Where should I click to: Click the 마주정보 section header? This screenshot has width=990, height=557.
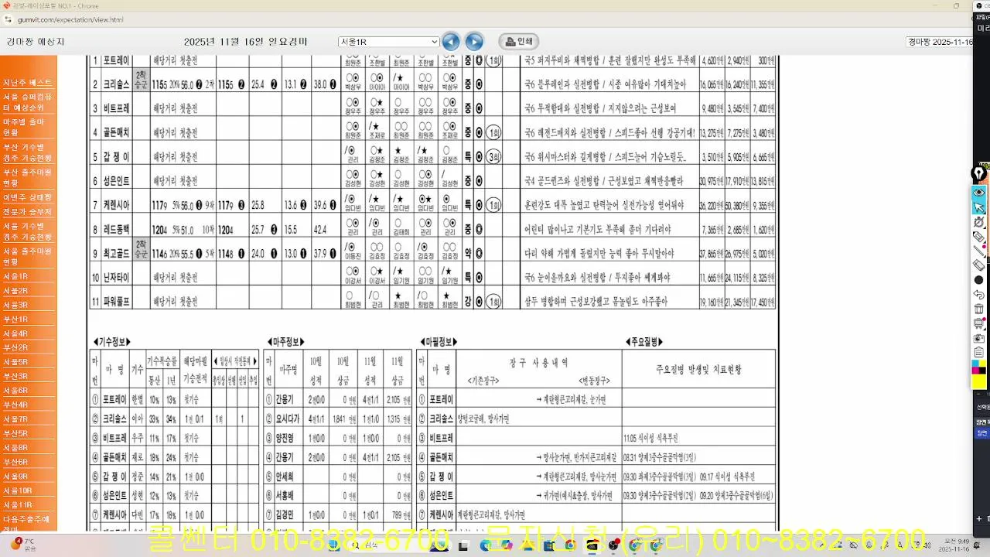tap(285, 342)
